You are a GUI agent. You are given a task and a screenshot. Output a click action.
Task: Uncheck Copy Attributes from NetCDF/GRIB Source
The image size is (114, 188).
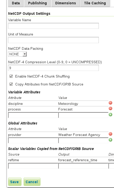point(11,84)
